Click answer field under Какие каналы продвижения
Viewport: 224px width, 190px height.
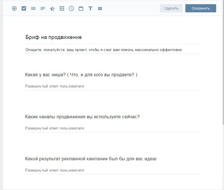click(x=113, y=128)
